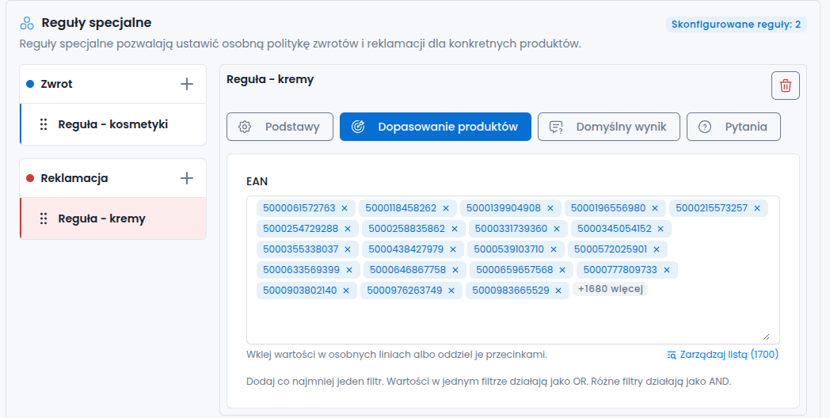Screen dimensions: 830x418
Task: Click the Reguły specjalne circles icon
Action: [26, 23]
